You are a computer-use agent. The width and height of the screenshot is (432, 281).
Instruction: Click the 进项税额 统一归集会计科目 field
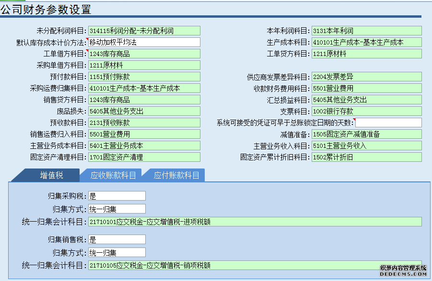point(255,222)
